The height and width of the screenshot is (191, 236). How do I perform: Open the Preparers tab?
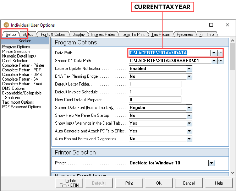[185, 34]
